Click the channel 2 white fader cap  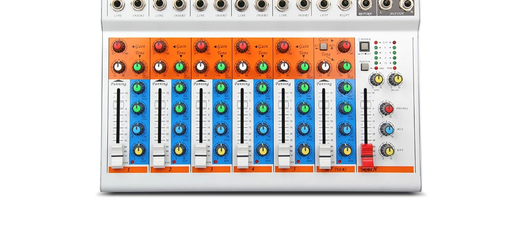click(x=159, y=156)
